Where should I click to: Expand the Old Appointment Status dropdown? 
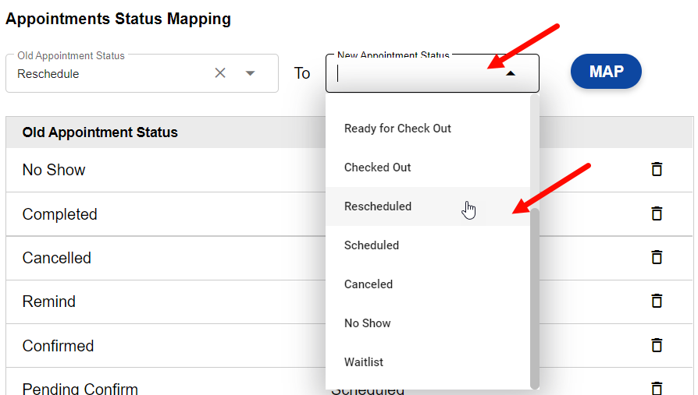pos(250,73)
